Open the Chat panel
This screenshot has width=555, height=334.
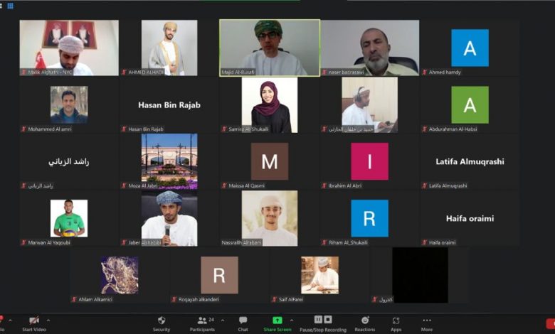point(243,321)
